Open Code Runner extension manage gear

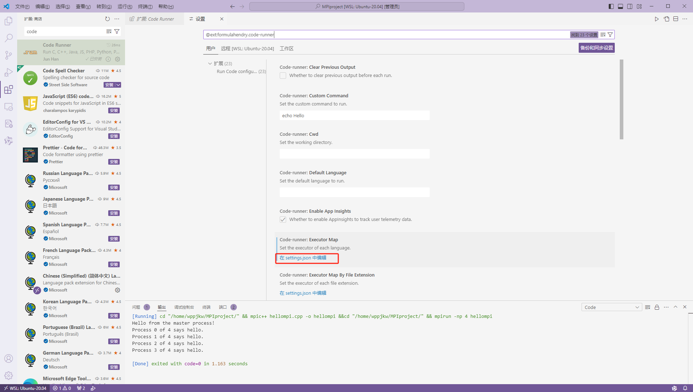coord(118,59)
